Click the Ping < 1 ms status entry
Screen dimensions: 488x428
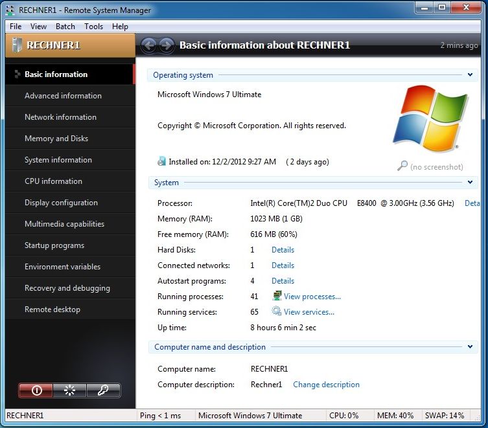pyautogui.click(x=160, y=416)
